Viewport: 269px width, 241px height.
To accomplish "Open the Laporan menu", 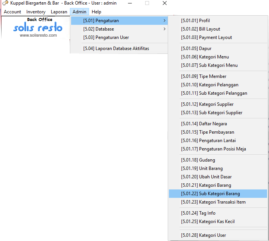I will pos(59,12).
